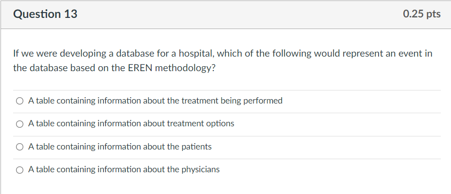451x194 pixels.
Task: Click the word 'performed' in the first answer
Action: point(263,101)
